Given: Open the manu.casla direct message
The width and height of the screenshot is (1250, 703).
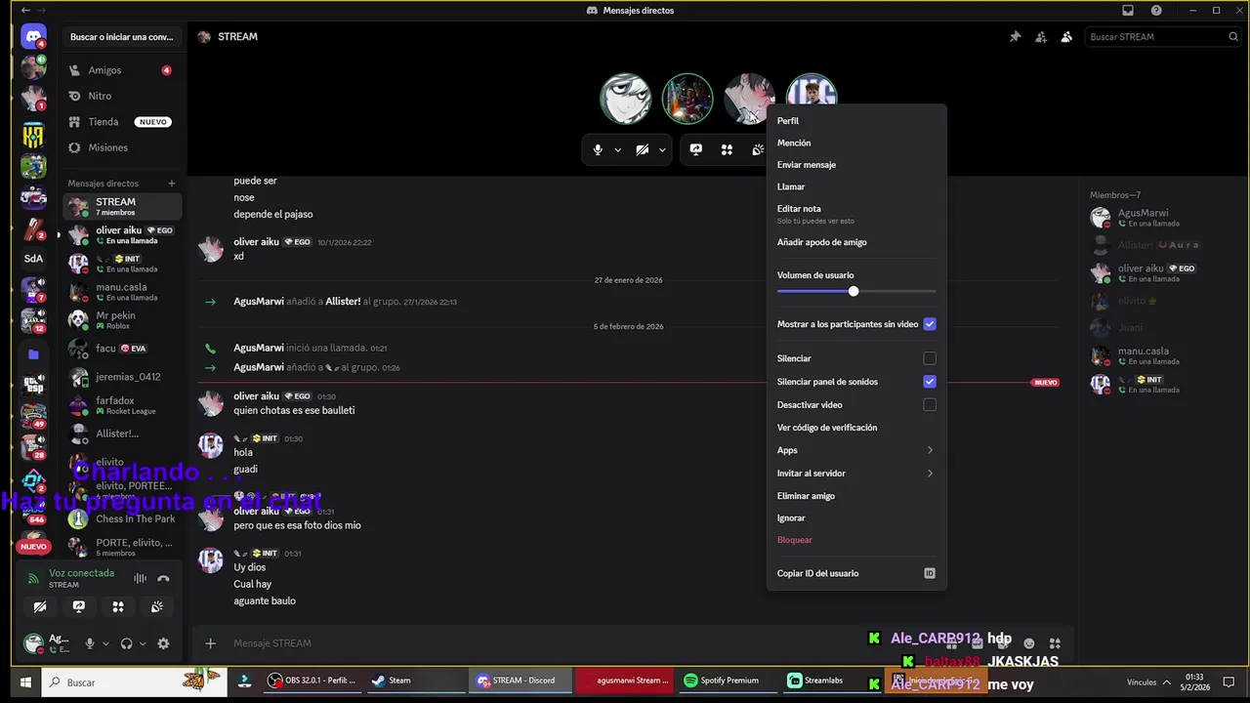Looking at the screenshot, I should [x=122, y=292].
